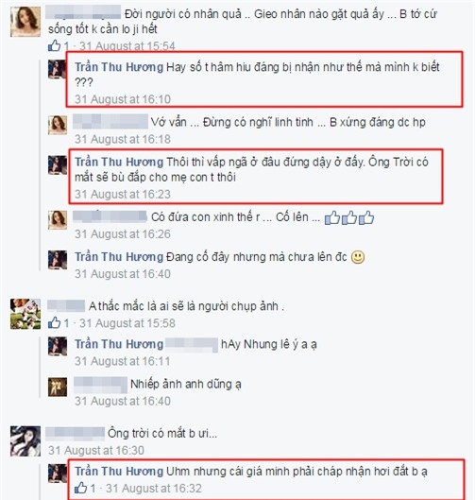This screenshot has width=475, height=500.
Task: Open the avatar of the 'Đời người có nhân quả' commenter
Action: pyautogui.click(x=25, y=22)
